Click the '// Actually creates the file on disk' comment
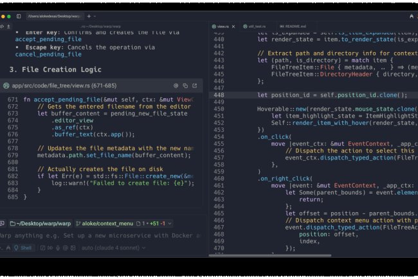The image size is (418, 279). [x=100, y=169]
